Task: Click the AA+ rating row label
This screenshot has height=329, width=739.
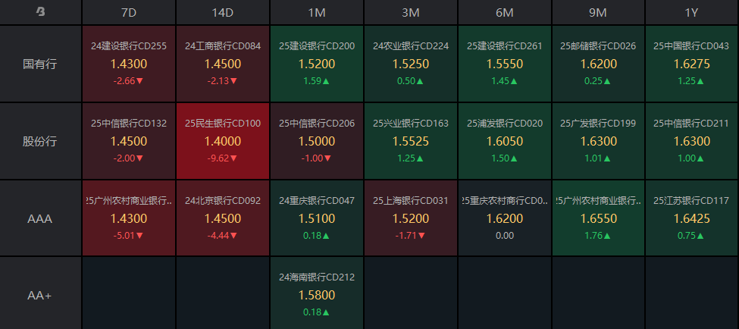Action: 41,295
